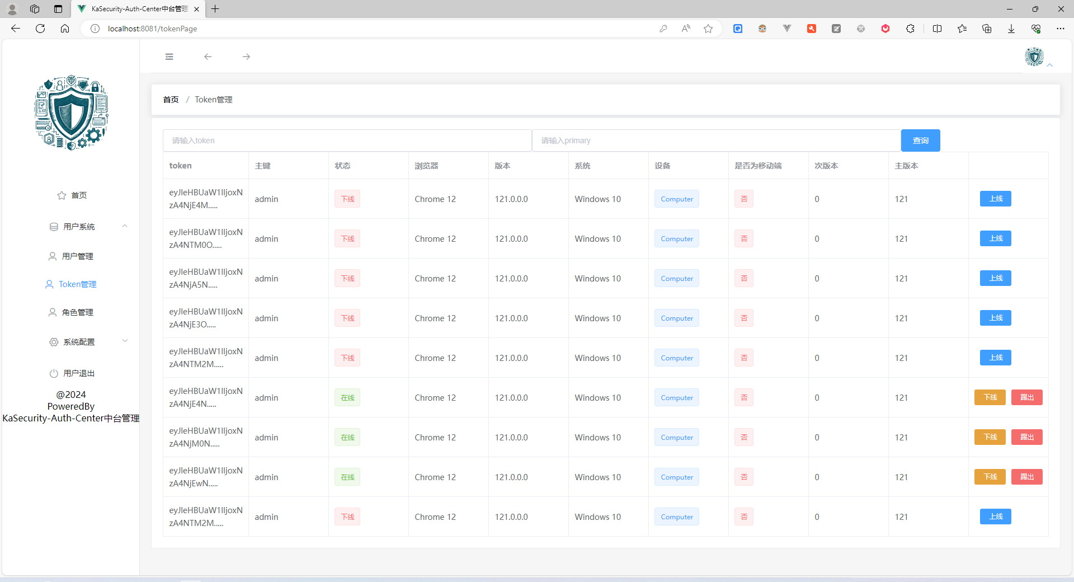Open the user avatar menu at top right
Screen dimensions: 1074x582
1034,57
